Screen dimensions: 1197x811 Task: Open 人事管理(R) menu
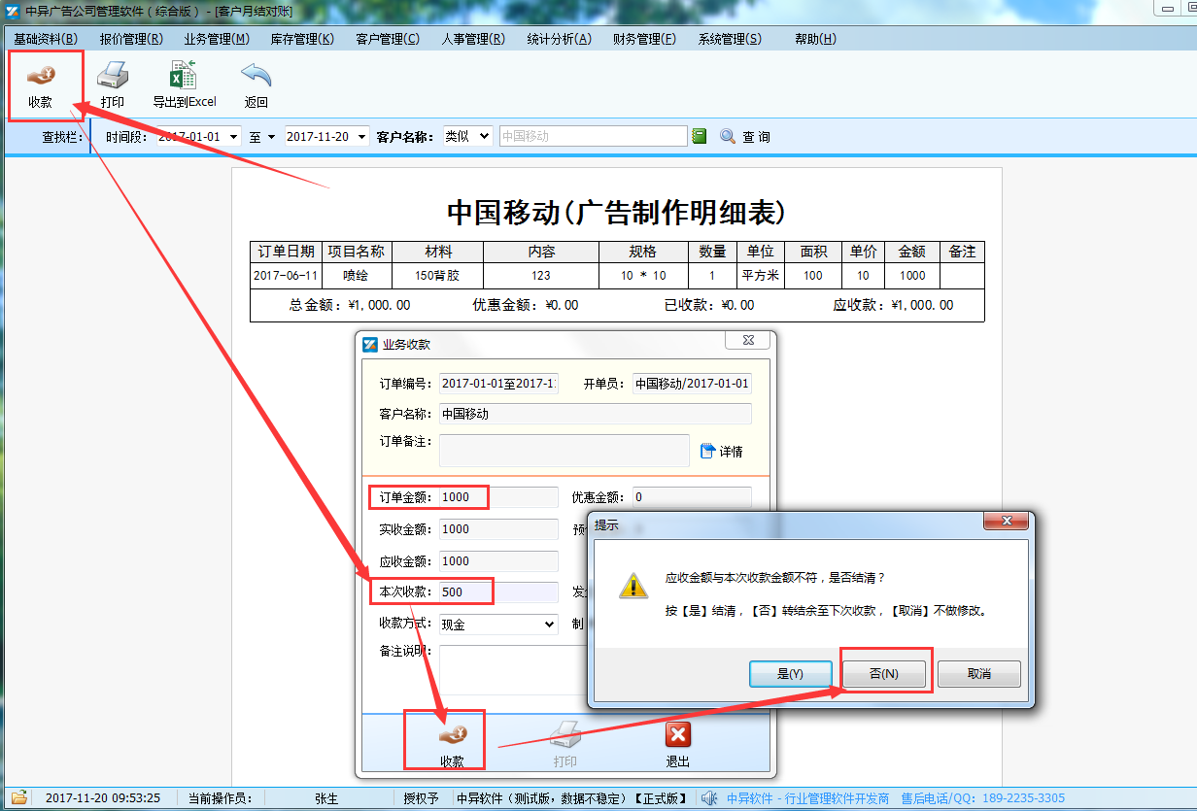(473, 39)
